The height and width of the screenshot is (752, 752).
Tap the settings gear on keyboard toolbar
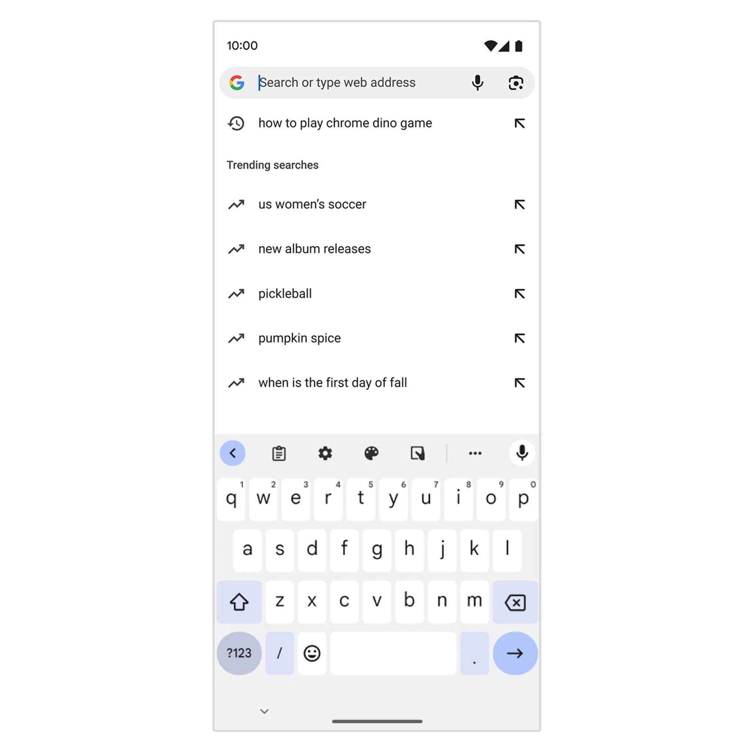click(324, 453)
